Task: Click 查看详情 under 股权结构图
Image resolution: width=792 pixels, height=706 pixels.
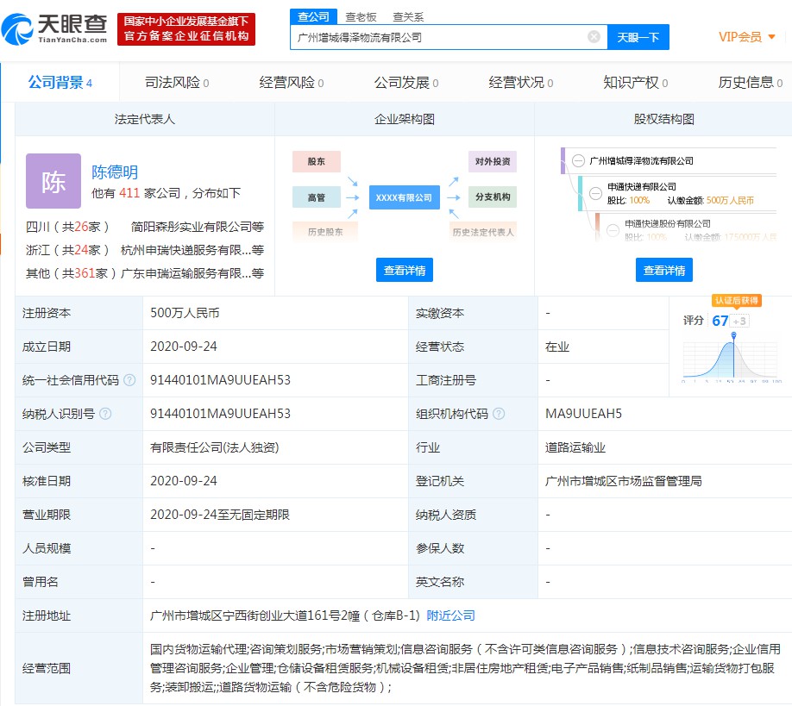Action: point(664,270)
